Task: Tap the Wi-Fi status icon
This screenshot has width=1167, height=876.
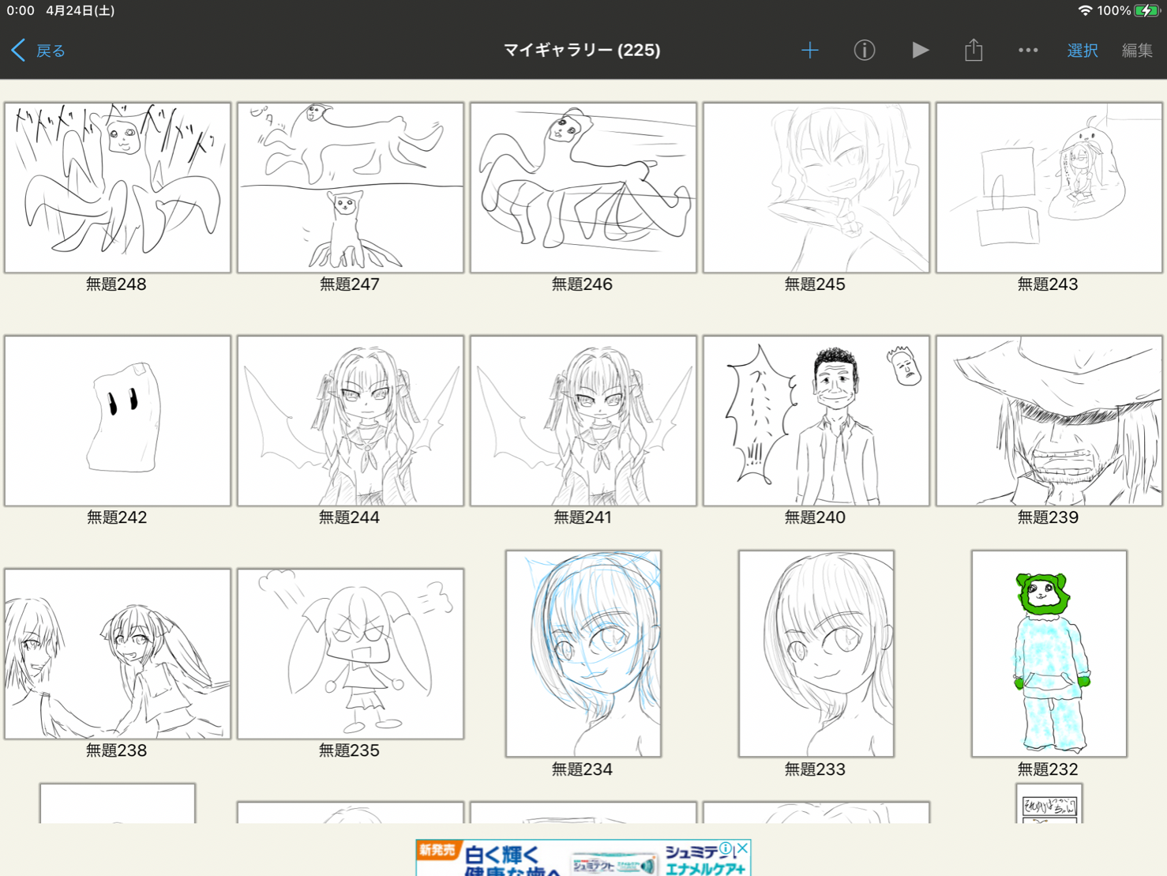Action: click(x=1085, y=10)
